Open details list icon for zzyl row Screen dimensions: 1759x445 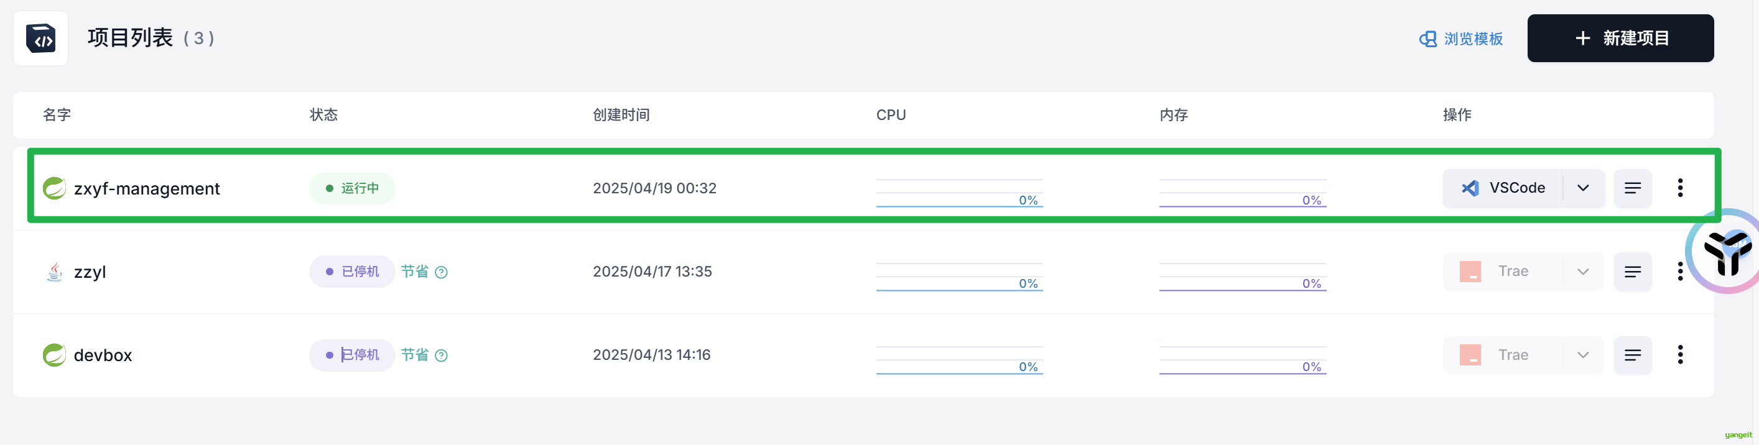click(x=1632, y=272)
